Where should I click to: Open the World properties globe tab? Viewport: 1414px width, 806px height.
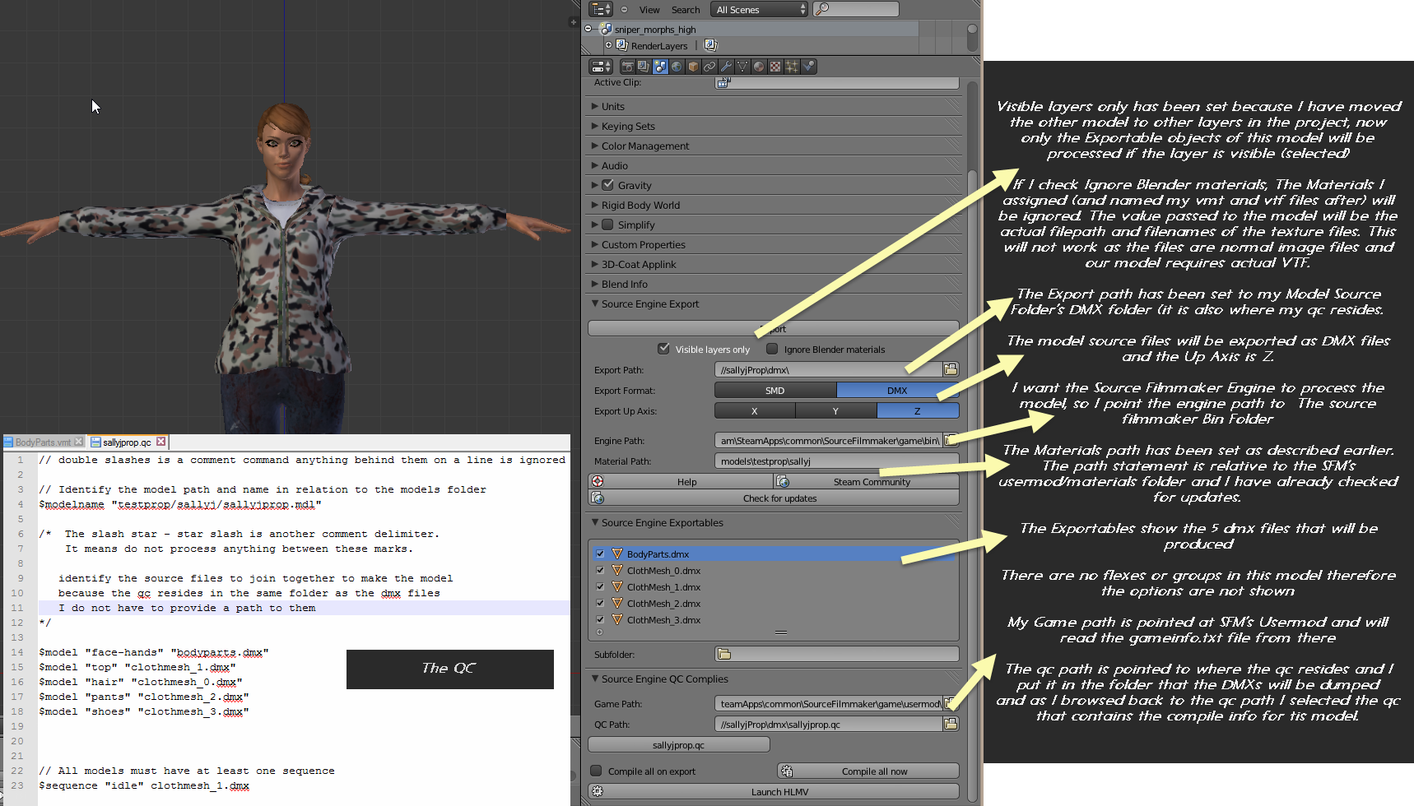pos(677,67)
